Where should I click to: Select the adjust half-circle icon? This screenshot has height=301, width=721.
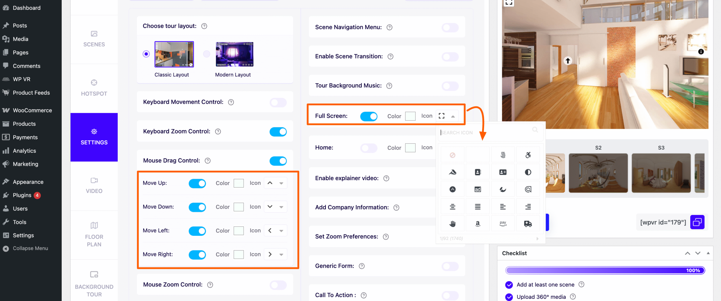pos(528,172)
